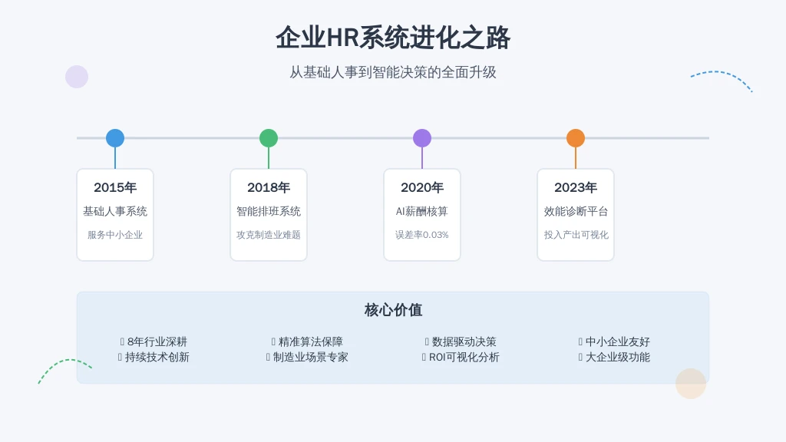Image resolution: width=786 pixels, height=442 pixels.
Task: Click the 核心价值 section heading
Action: [x=393, y=310]
